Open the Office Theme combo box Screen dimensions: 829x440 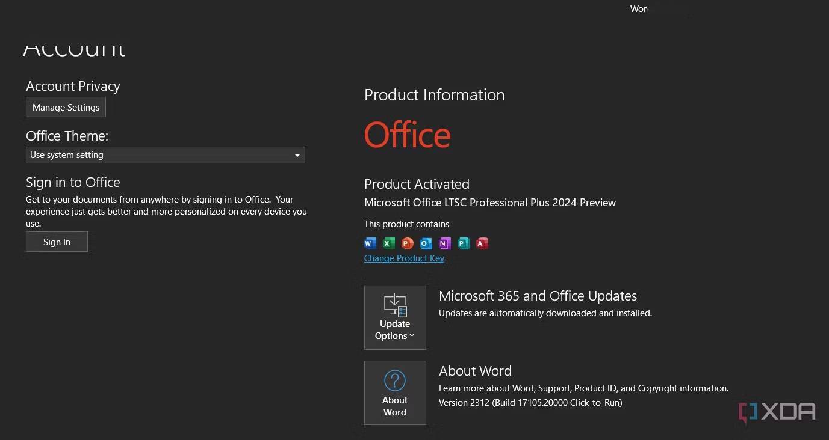pyautogui.click(x=165, y=155)
